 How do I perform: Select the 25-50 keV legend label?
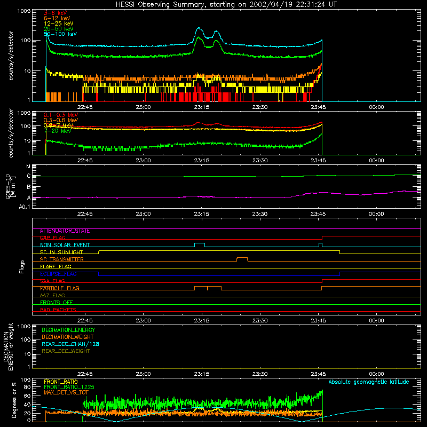point(59,29)
